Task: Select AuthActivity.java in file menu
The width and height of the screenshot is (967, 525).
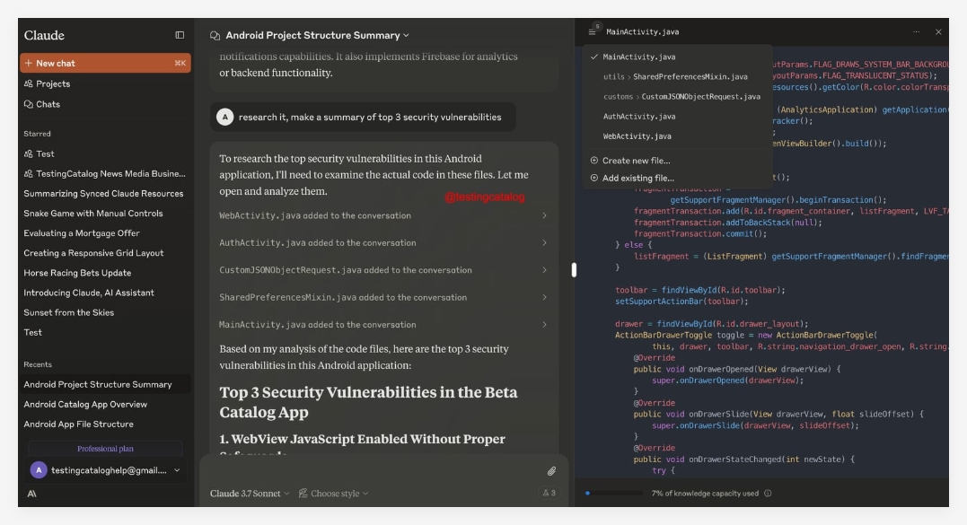Action: [x=676, y=117]
